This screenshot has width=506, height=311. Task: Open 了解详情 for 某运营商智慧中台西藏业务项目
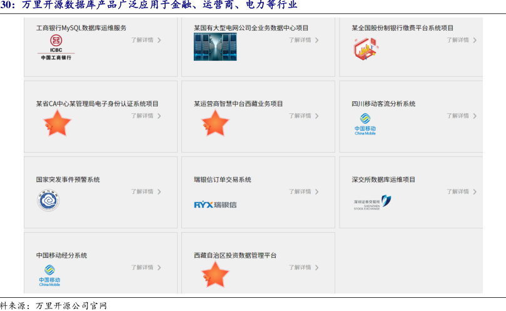pos(300,116)
